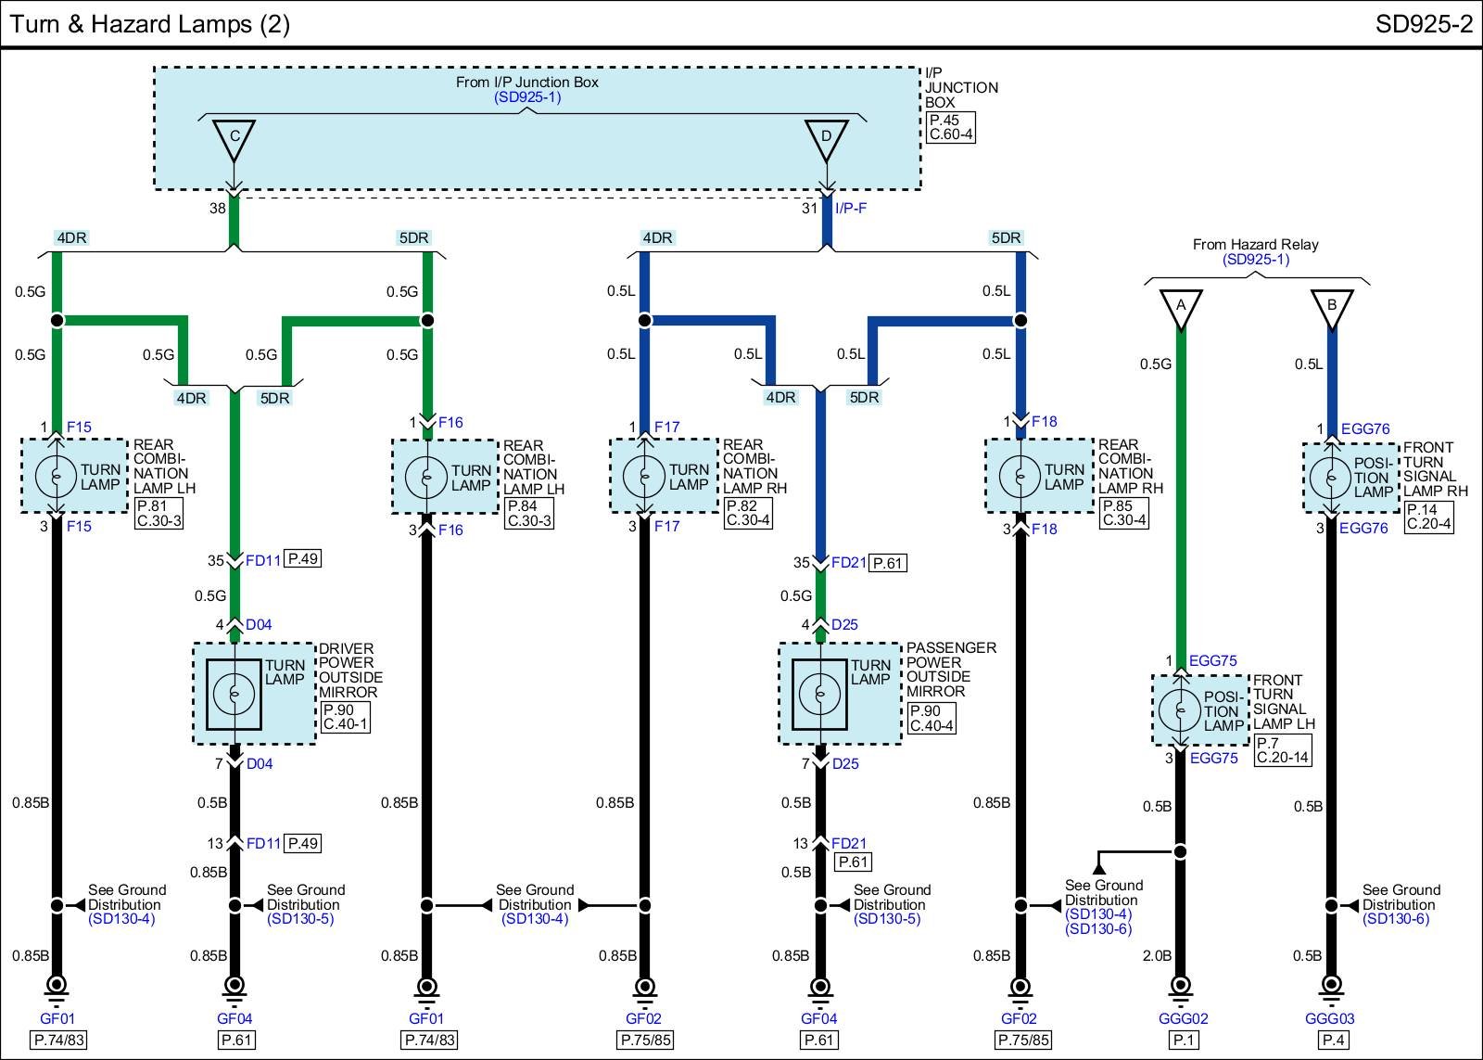Click the P.90 C.40-1 driver mirror reference
1483x1060 pixels.
pos(345,717)
